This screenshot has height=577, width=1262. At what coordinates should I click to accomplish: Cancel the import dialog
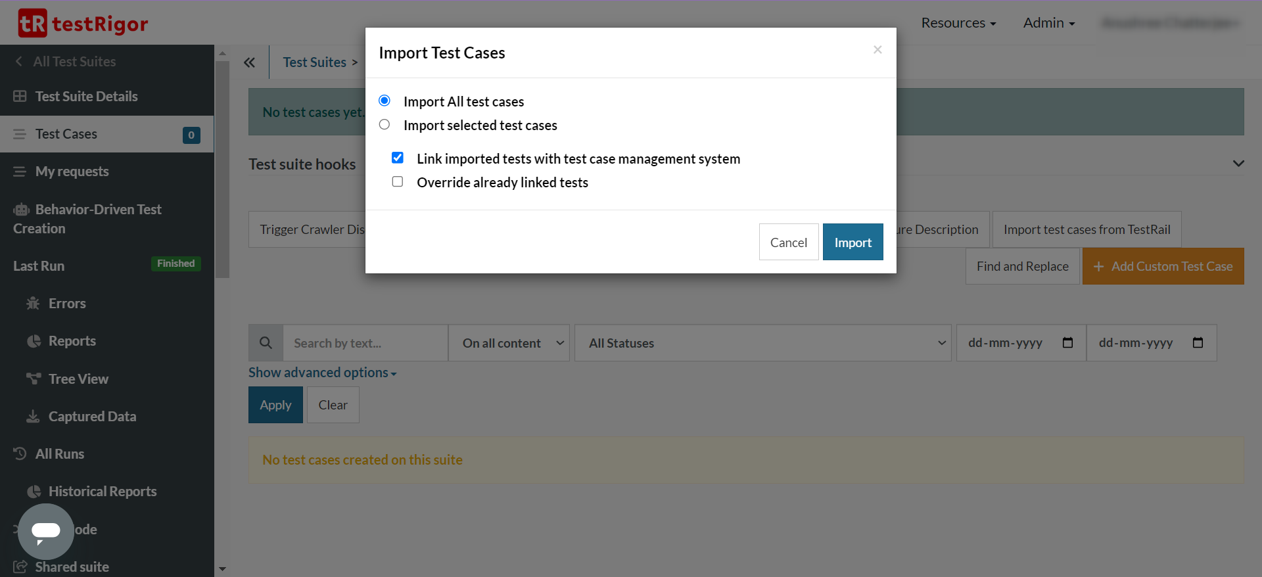coord(788,242)
